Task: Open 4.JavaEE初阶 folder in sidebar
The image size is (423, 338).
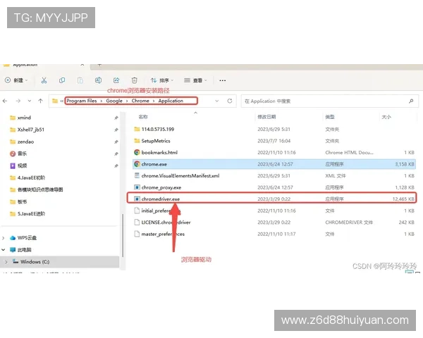Action: 31,177
